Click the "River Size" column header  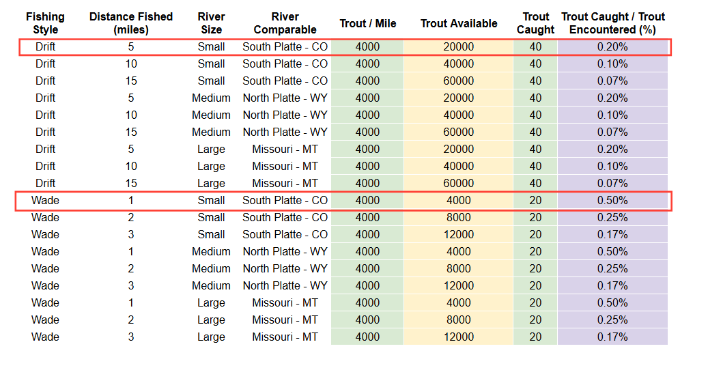pos(211,23)
